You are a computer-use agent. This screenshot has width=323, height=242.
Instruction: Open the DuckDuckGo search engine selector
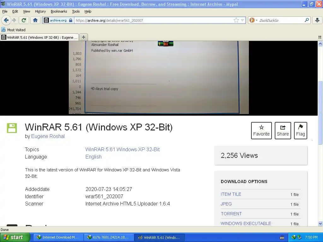[253, 20]
